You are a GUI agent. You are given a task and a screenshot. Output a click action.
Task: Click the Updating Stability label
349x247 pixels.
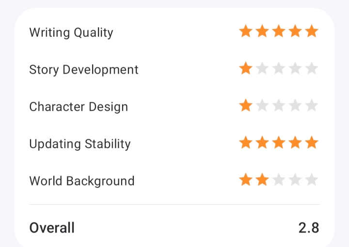pos(80,144)
